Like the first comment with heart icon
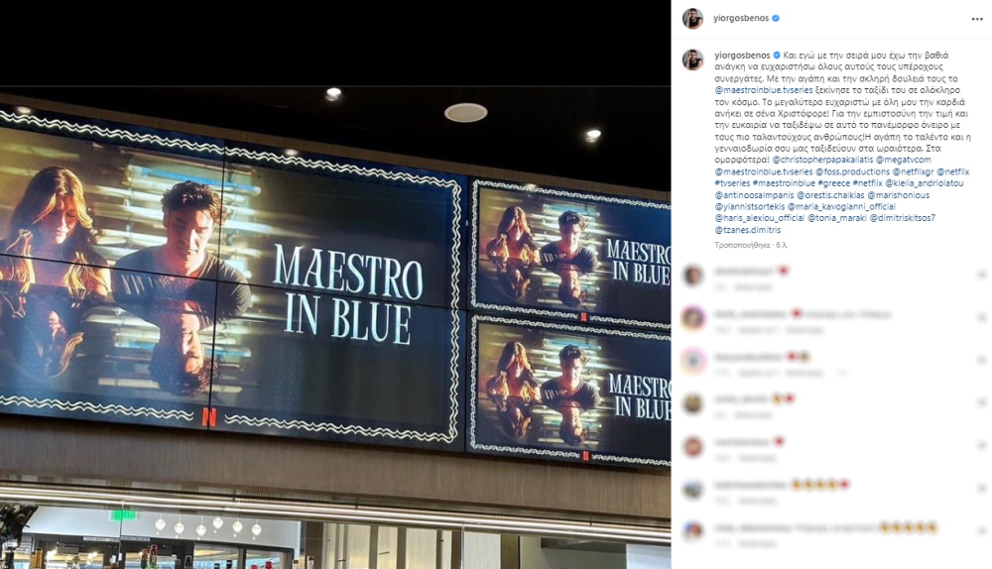The height and width of the screenshot is (569, 992). 981,275
